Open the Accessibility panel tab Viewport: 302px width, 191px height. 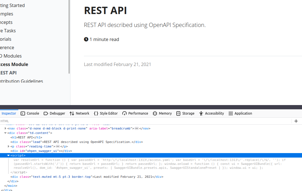coord(212,113)
